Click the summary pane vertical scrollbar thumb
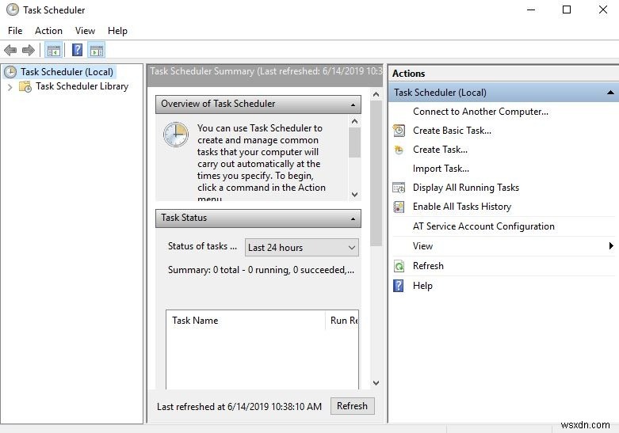The image size is (619, 433). point(376,173)
